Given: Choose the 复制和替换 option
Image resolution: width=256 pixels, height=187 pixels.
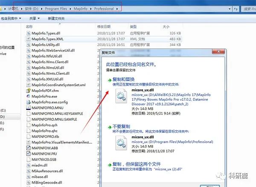Looking at the screenshot, I should point(123,79).
